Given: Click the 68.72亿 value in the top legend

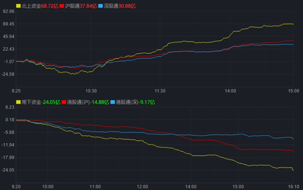Looking at the screenshot, I should (50, 6).
